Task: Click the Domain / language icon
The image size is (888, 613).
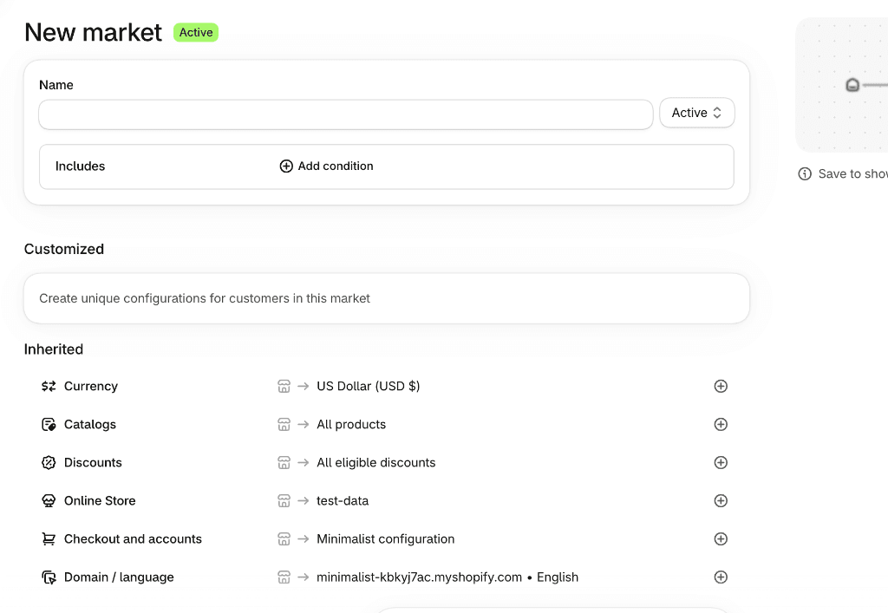Action: (49, 577)
